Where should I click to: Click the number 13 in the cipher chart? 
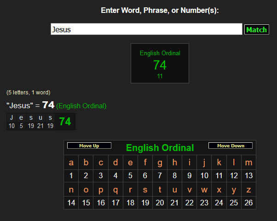coord(248,175)
